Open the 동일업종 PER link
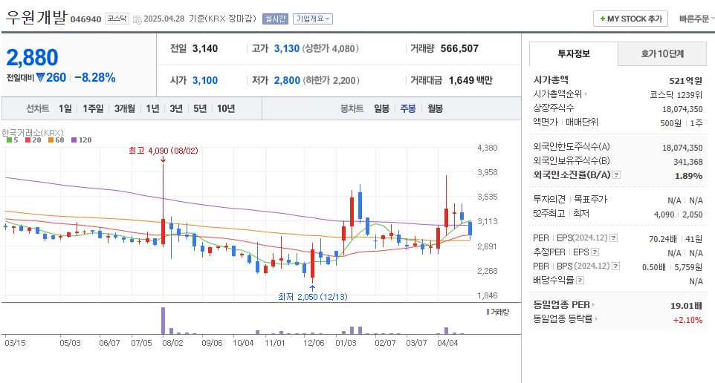 [561, 304]
